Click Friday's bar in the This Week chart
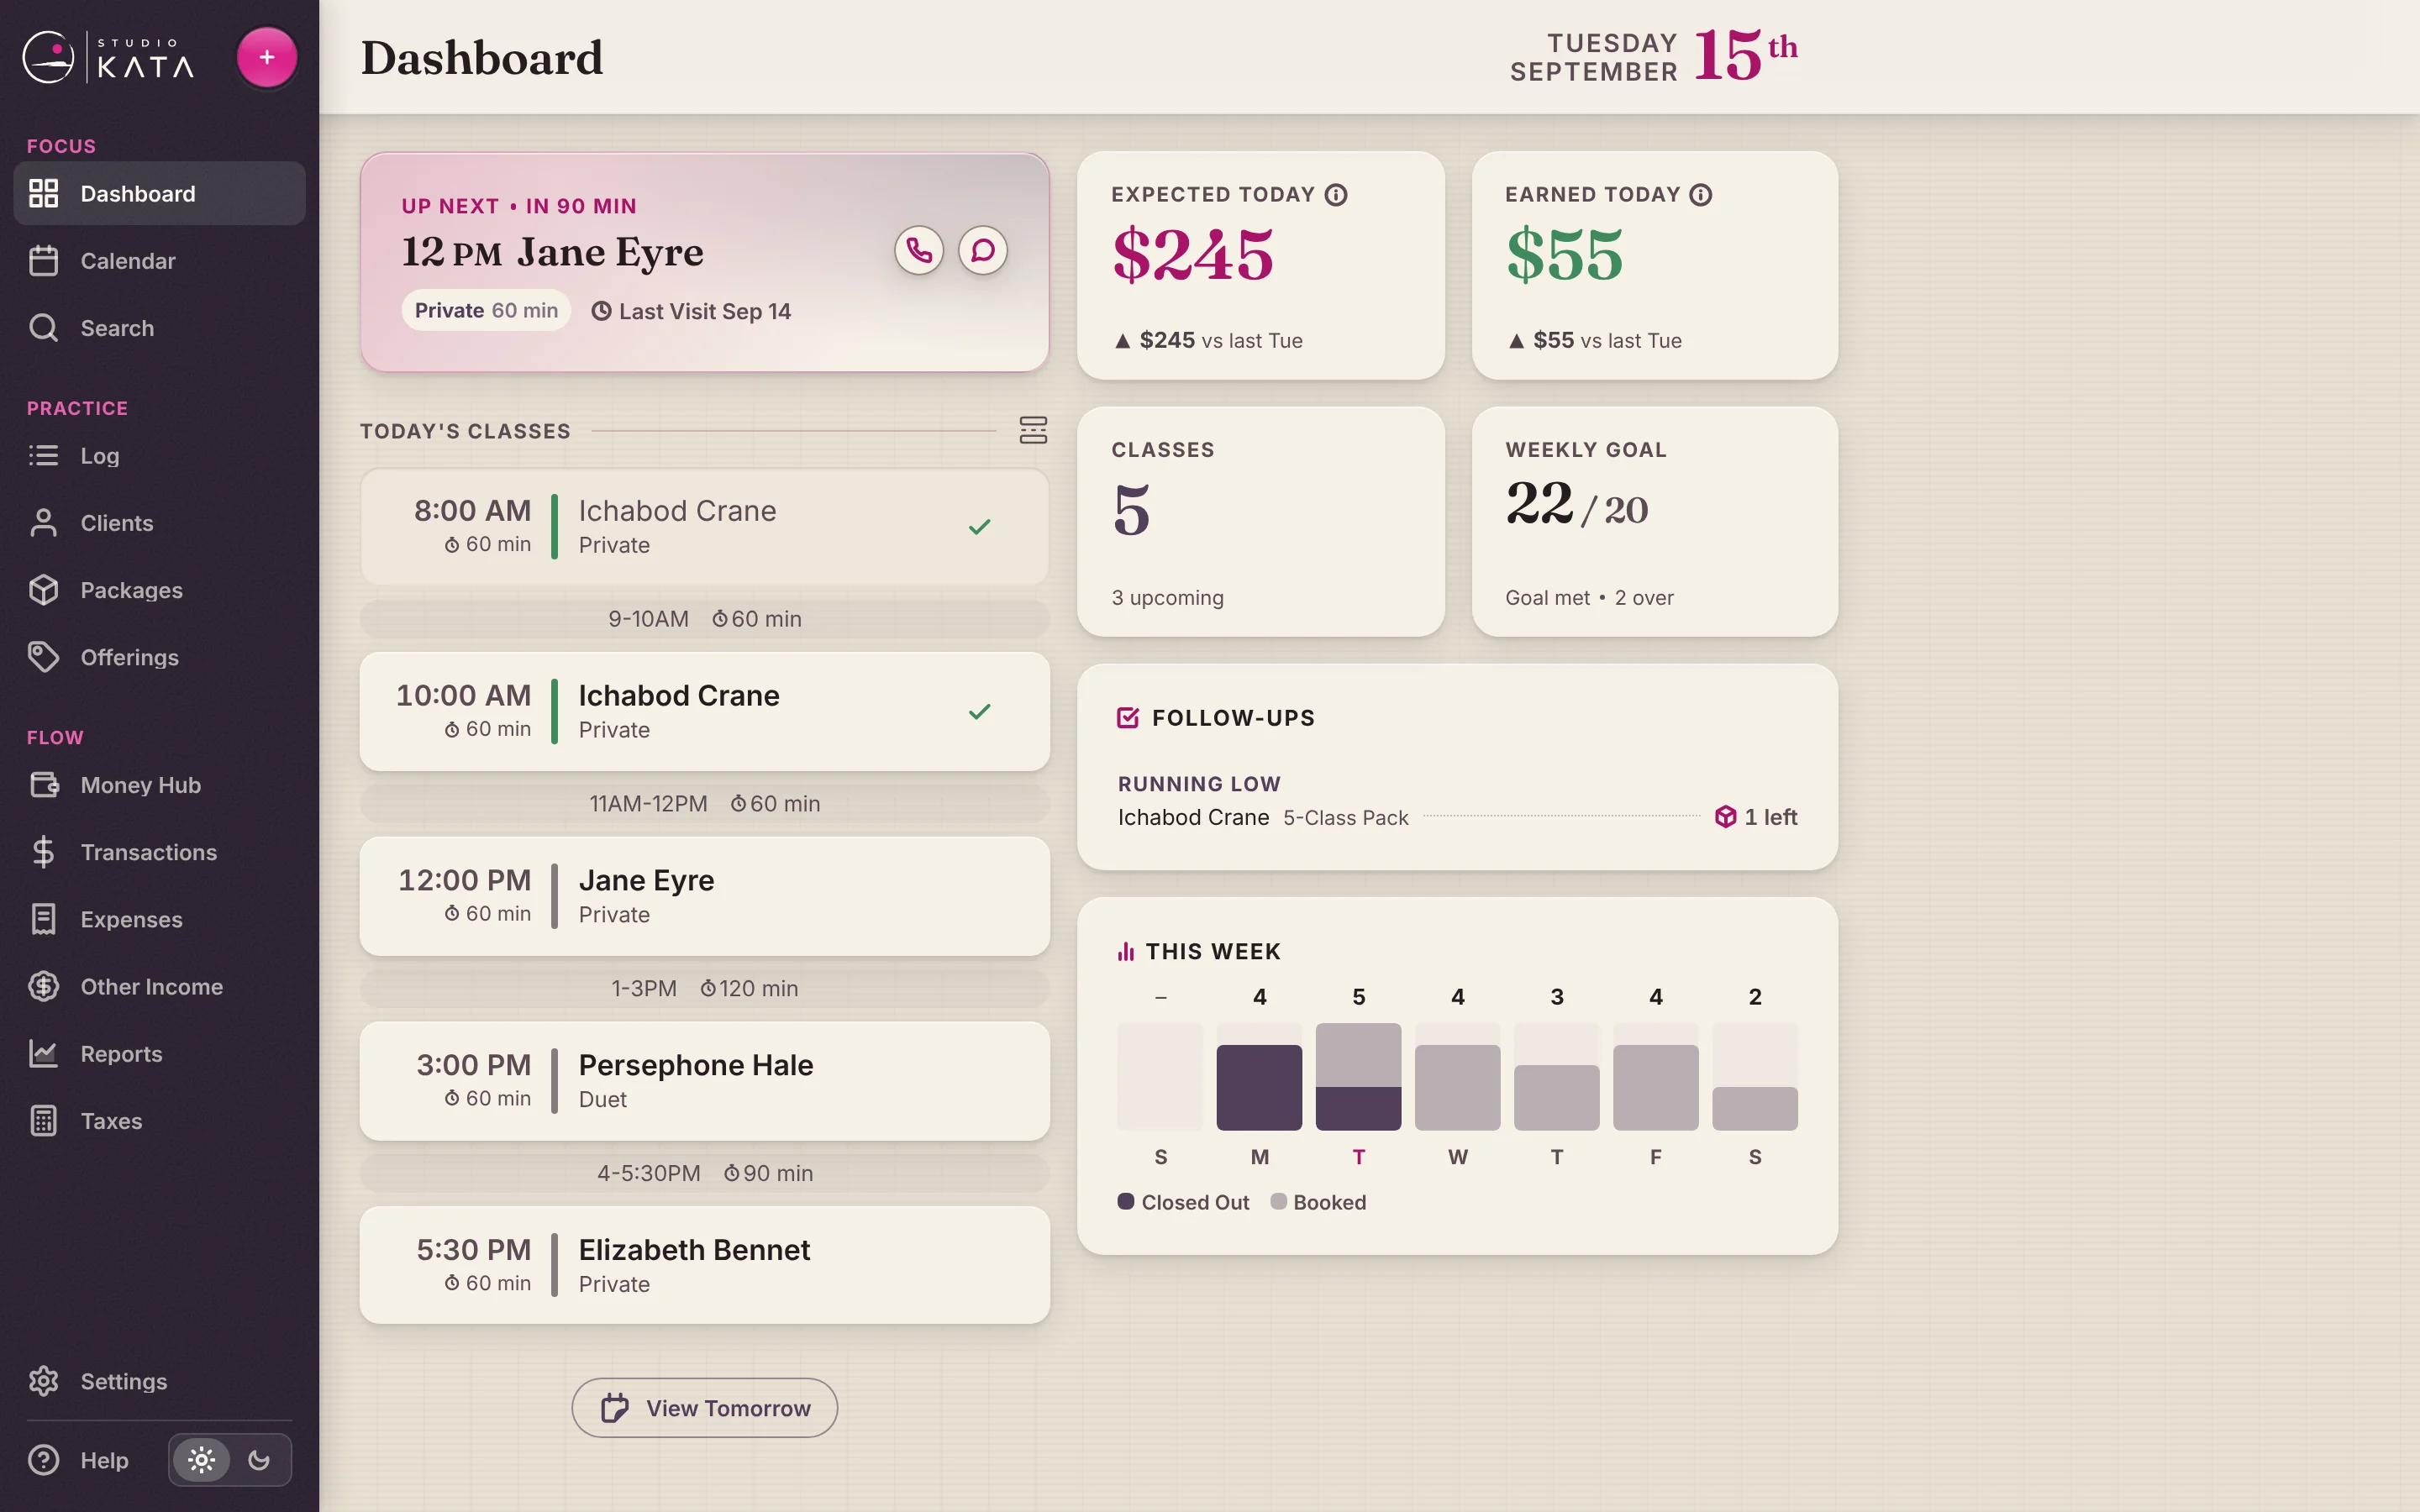 1655,1077
